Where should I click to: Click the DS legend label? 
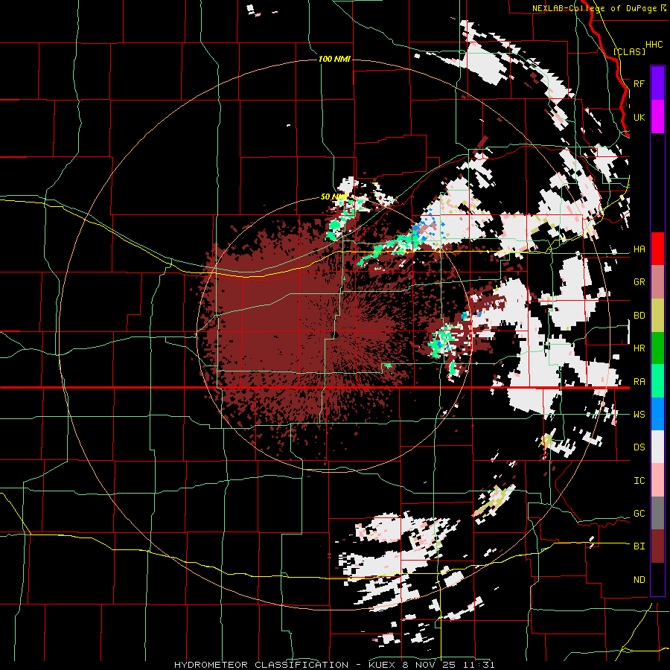pos(639,447)
